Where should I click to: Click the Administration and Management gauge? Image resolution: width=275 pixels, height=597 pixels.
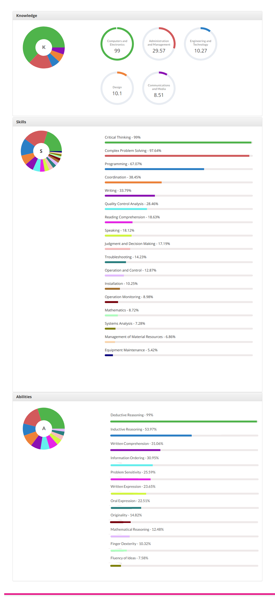(x=159, y=44)
